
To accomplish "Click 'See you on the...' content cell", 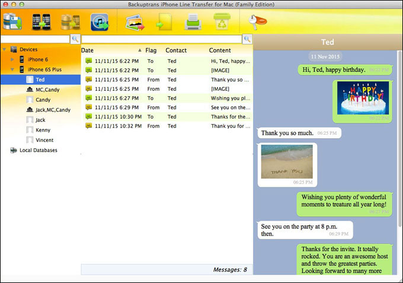I will (x=231, y=107).
